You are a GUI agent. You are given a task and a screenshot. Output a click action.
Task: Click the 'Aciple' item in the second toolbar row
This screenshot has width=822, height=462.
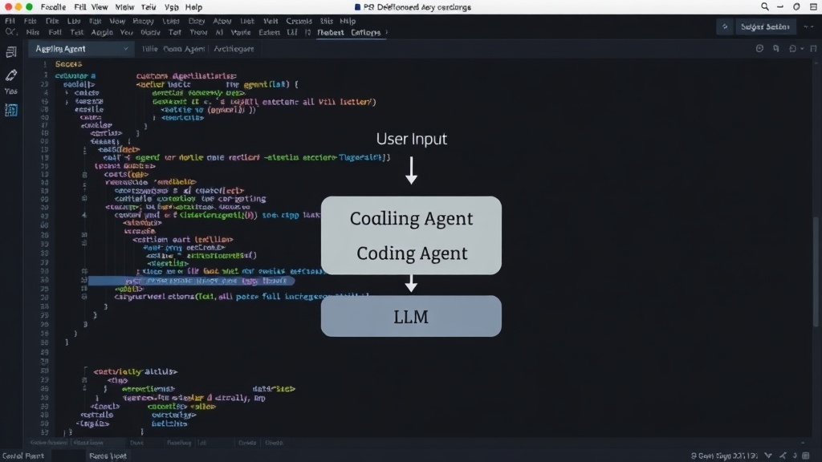[x=102, y=32]
